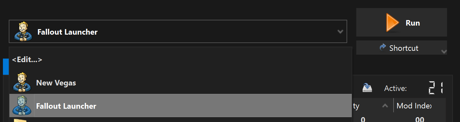Image resolution: width=460 pixels, height=122 pixels.
Task: Click the Mod Index column header
Action: click(x=414, y=105)
